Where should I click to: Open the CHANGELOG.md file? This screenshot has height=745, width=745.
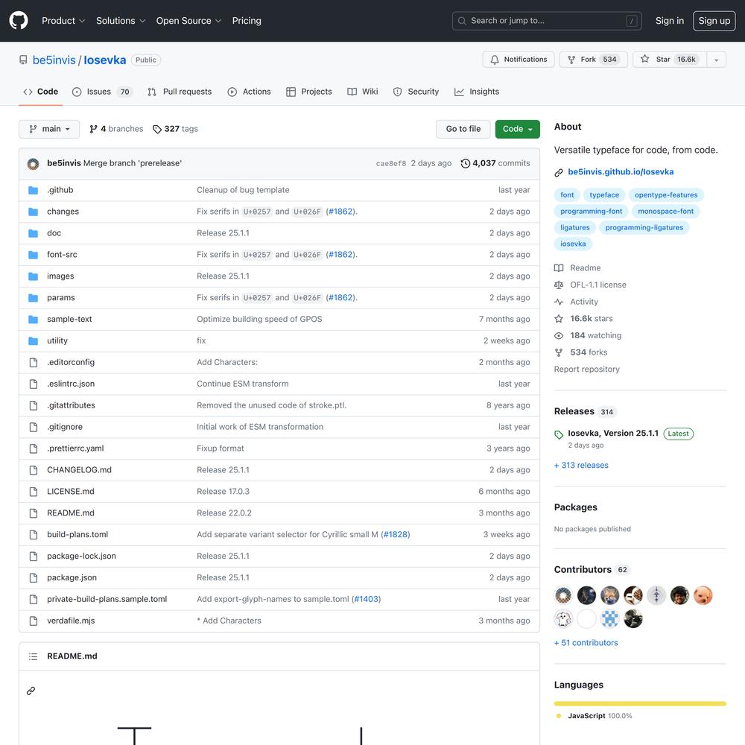pyautogui.click(x=80, y=470)
